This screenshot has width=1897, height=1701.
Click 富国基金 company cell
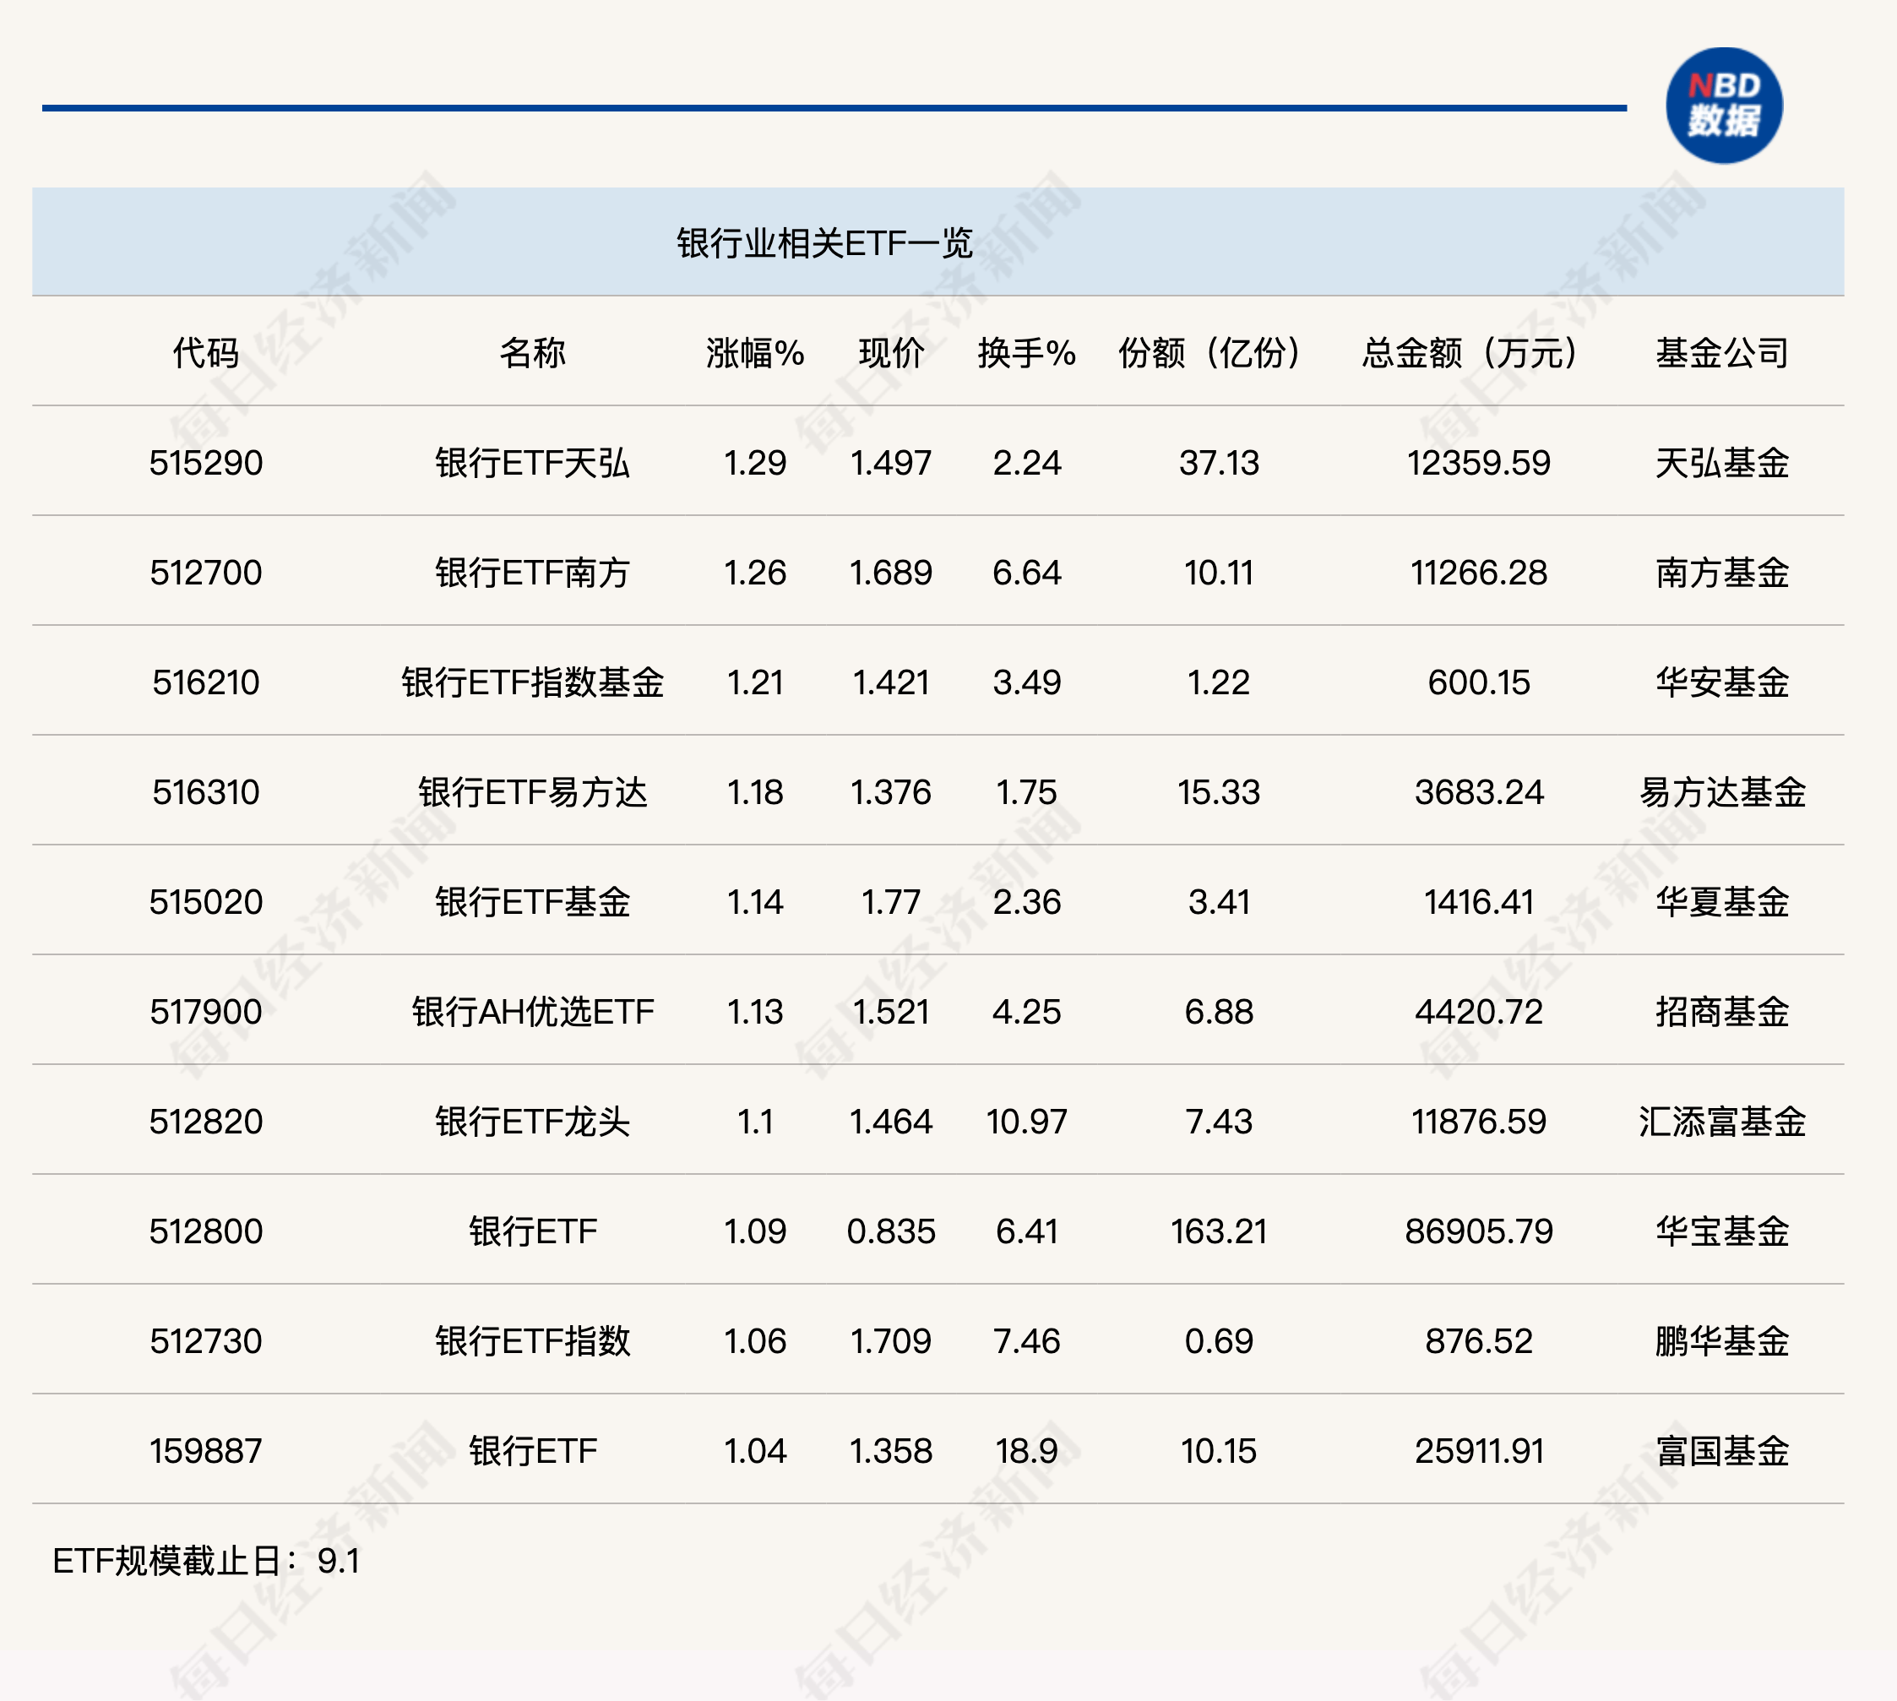(1721, 1452)
